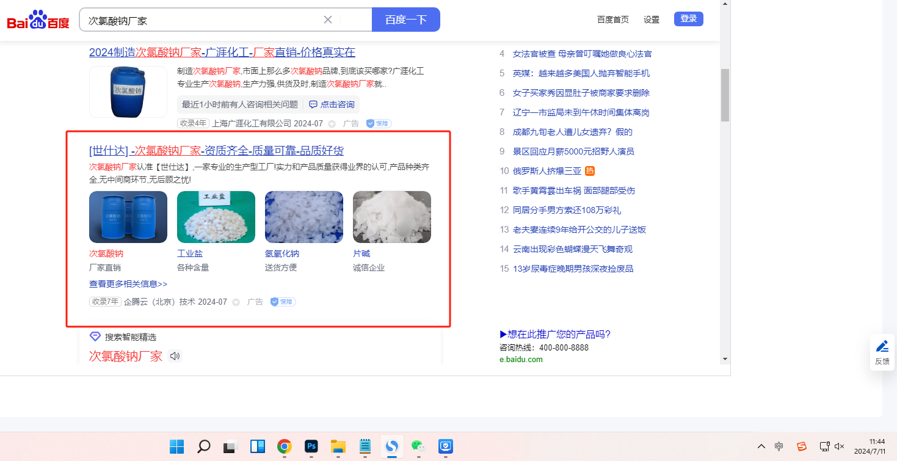Open the Notepad app on the taskbar
This screenshot has width=897, height=461.
[x=365, y=446]
